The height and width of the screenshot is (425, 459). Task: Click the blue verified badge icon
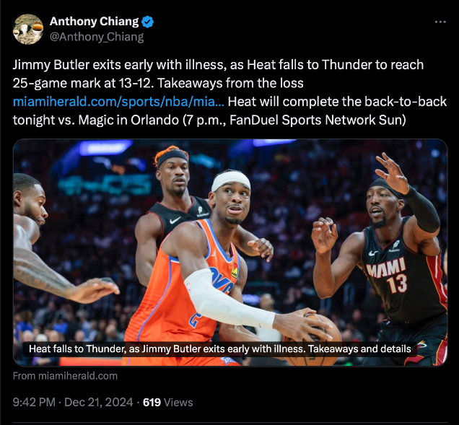147,22
